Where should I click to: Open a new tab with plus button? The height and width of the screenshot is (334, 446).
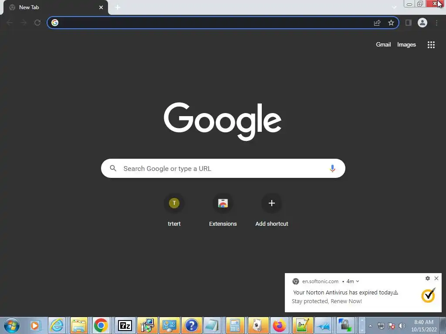pyautogui.click(x=118, y=7)
